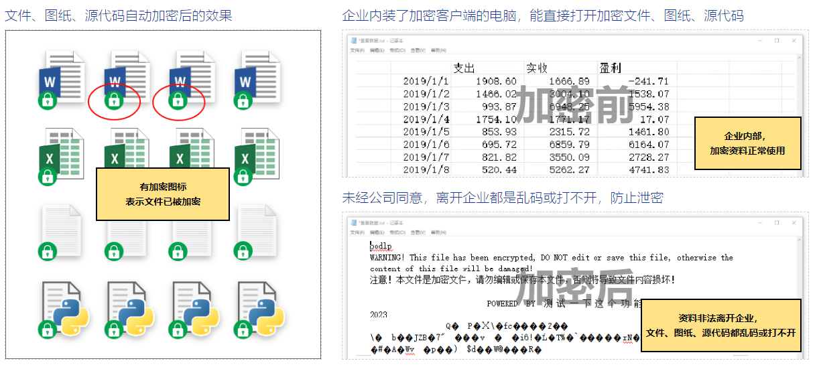Click the value 4741.83

648,170
